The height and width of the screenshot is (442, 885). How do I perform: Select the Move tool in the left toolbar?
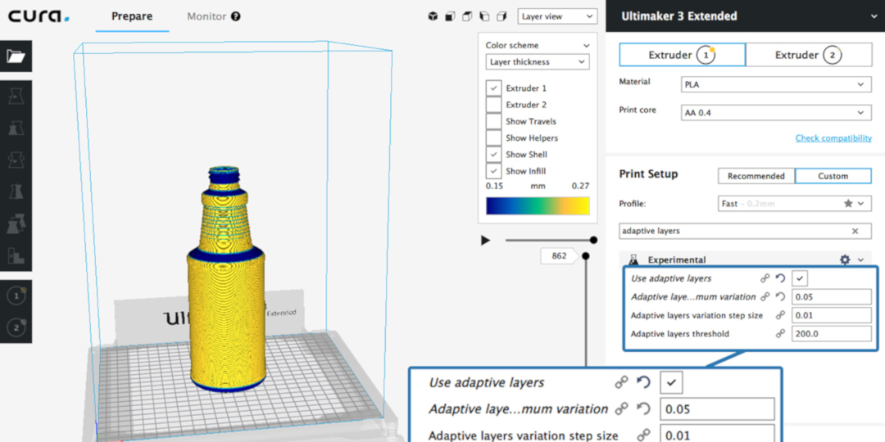(16, 97)
